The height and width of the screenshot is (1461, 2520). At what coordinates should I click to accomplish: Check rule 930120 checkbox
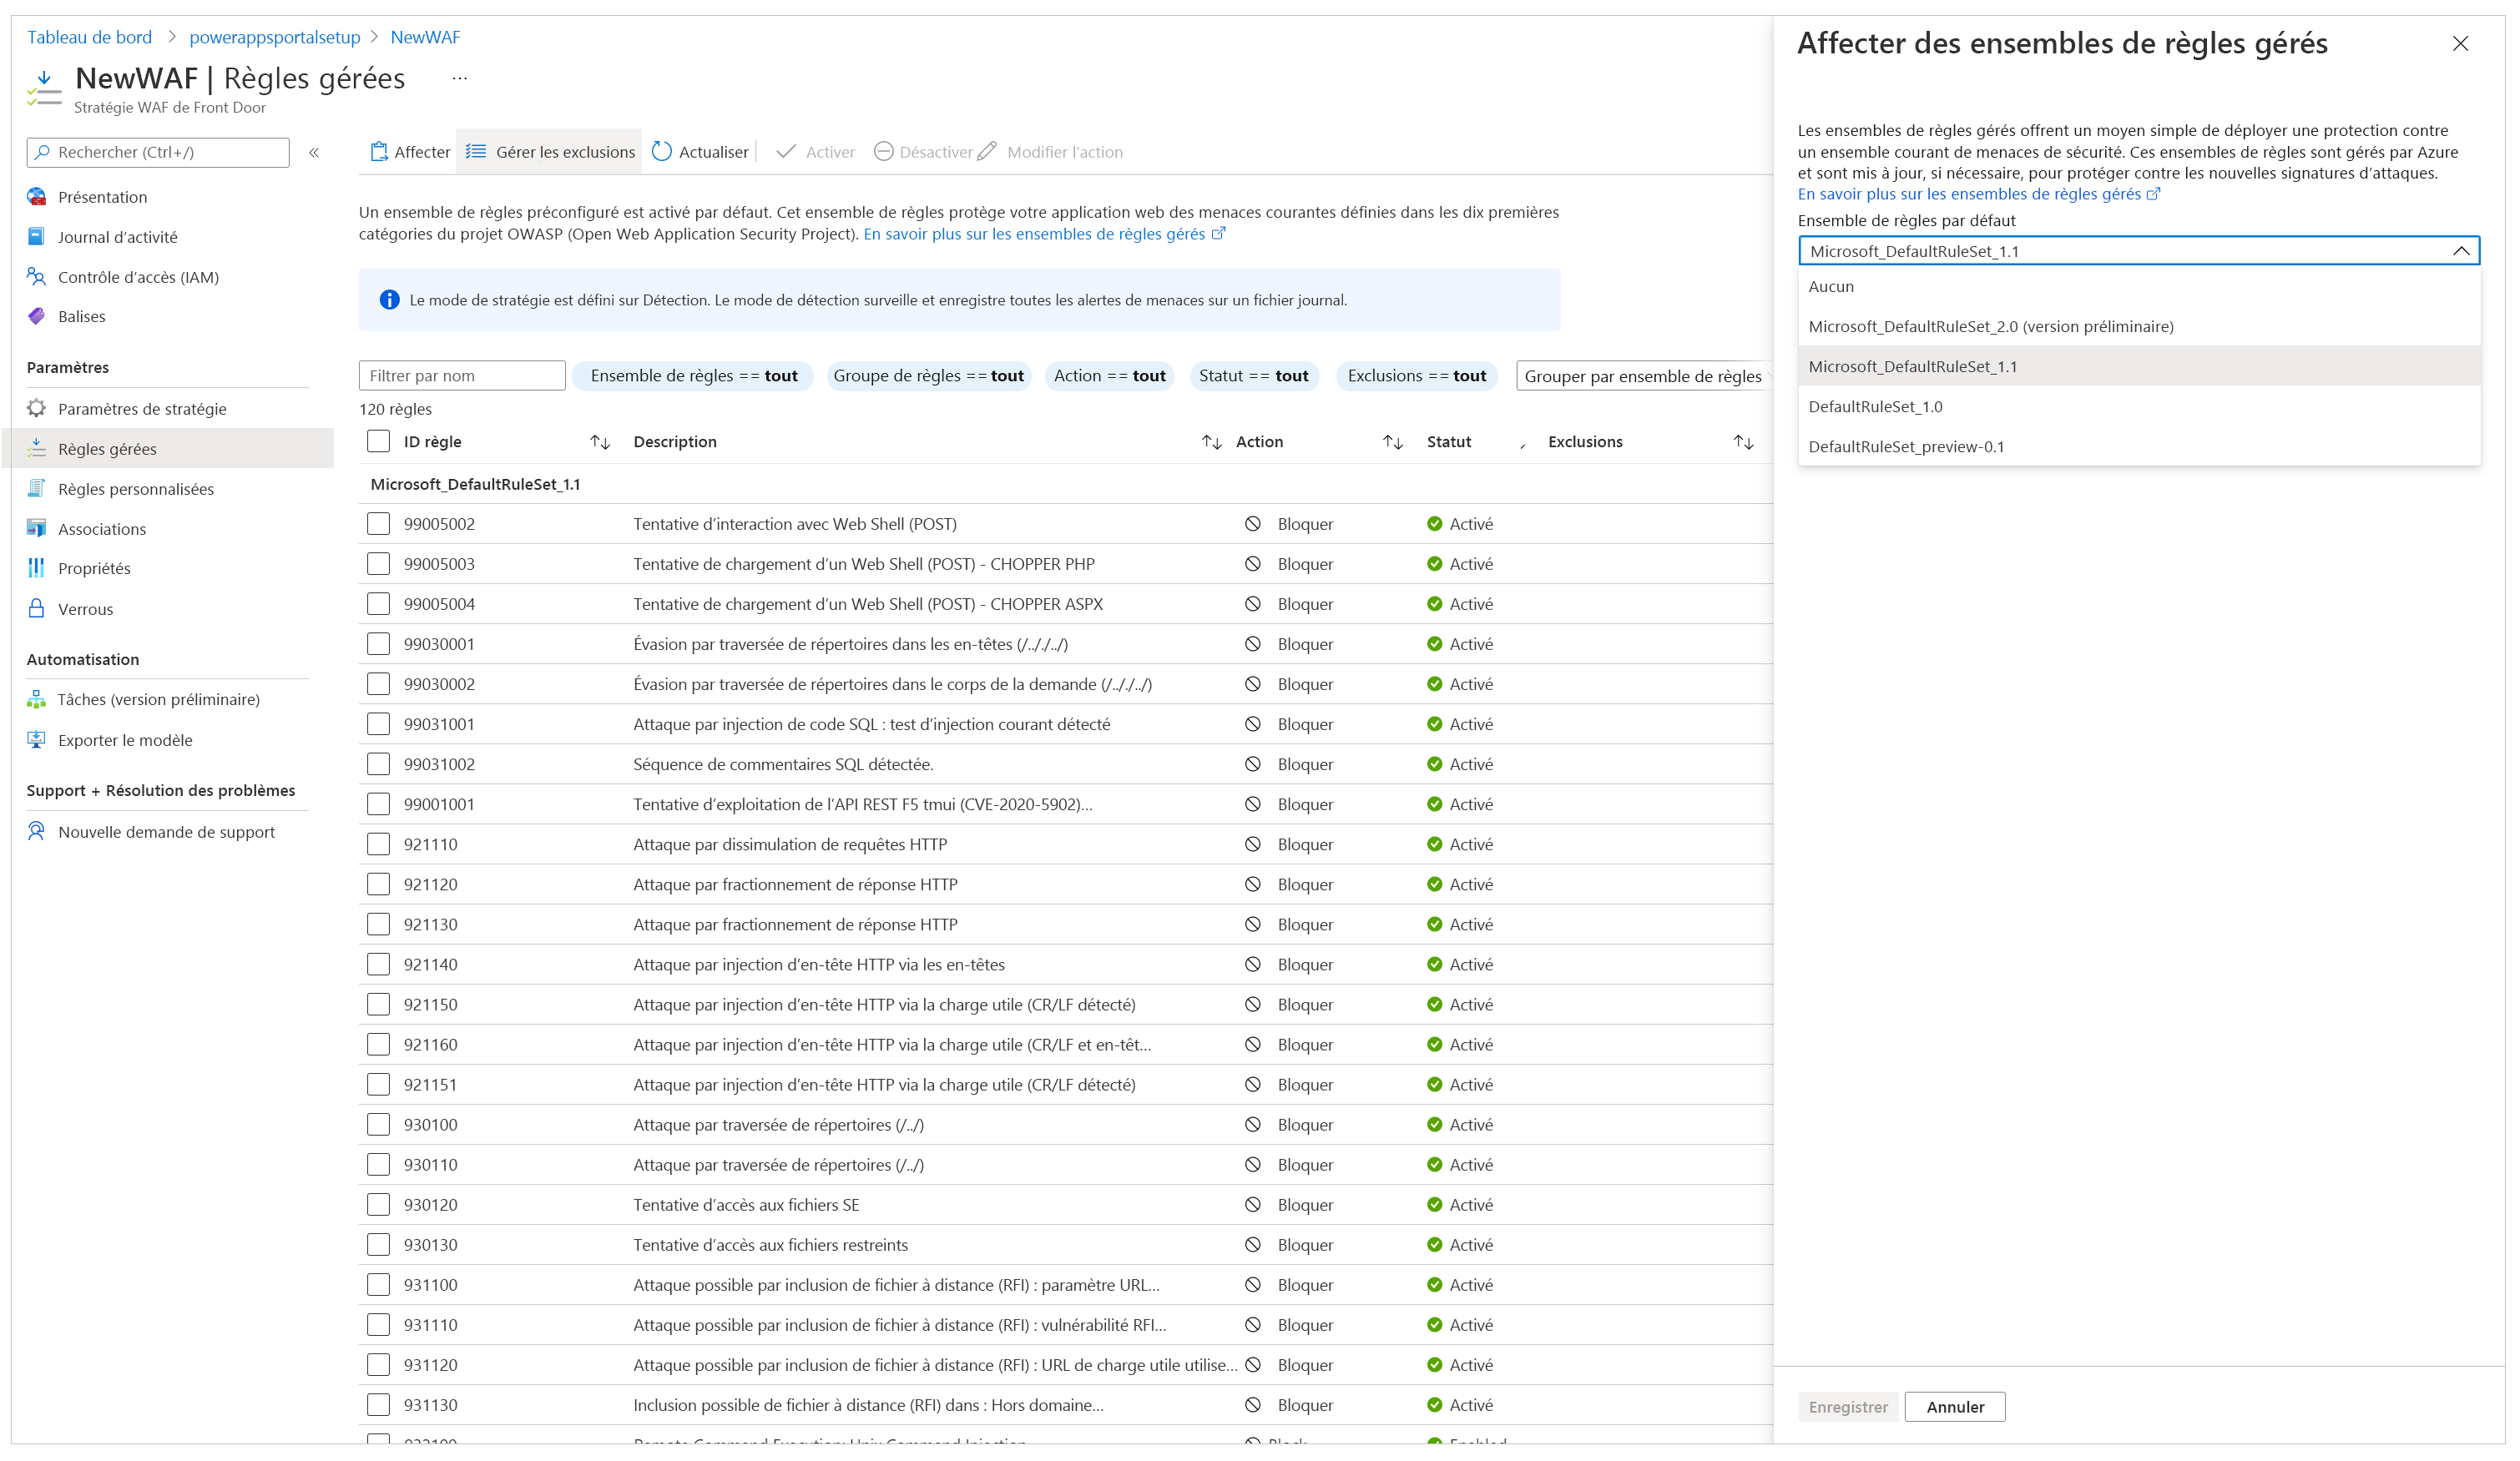(x=378, y=1205)
